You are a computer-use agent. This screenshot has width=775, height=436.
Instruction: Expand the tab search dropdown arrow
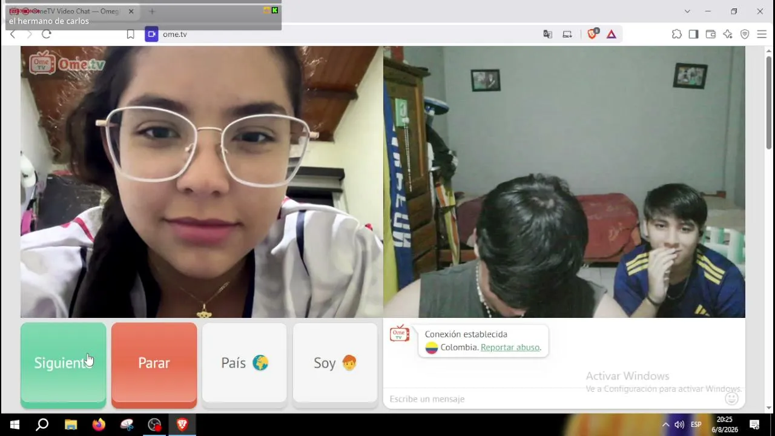[x=687, y=12]
